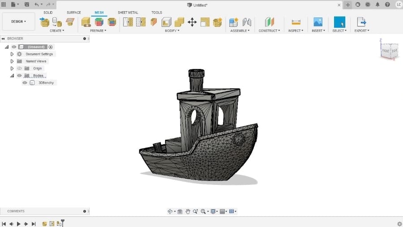403x227 pixels.
Task: Open the mesh Repair tool
Action: 86,22
